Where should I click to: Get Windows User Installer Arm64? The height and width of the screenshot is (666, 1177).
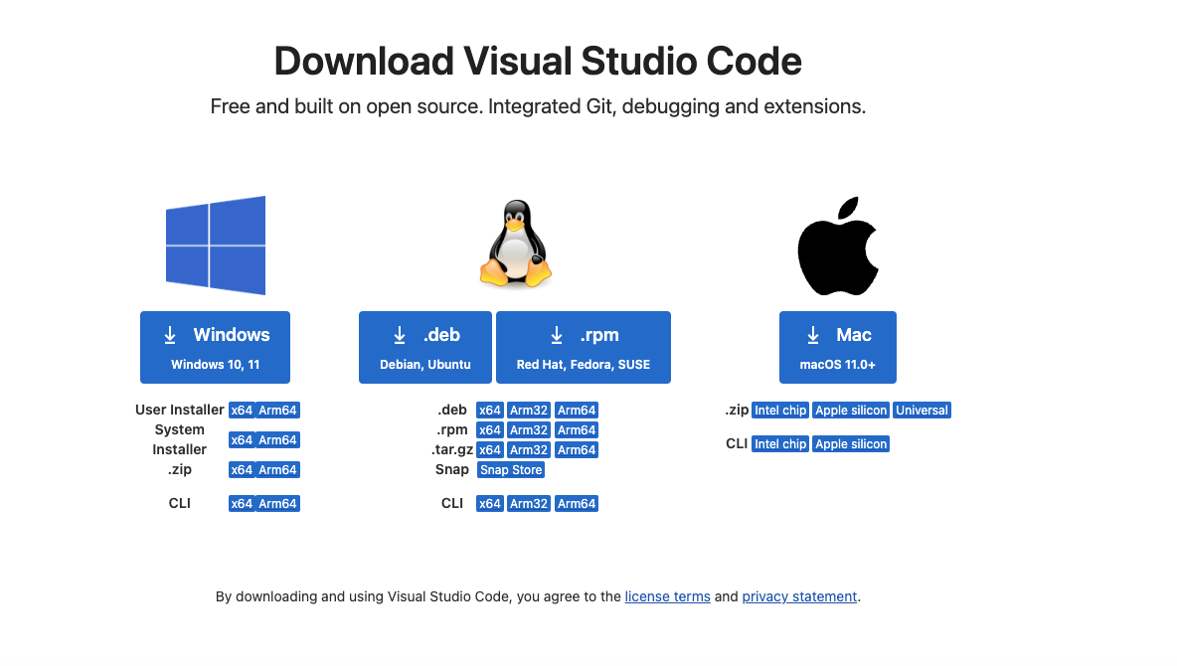[277, 410]
